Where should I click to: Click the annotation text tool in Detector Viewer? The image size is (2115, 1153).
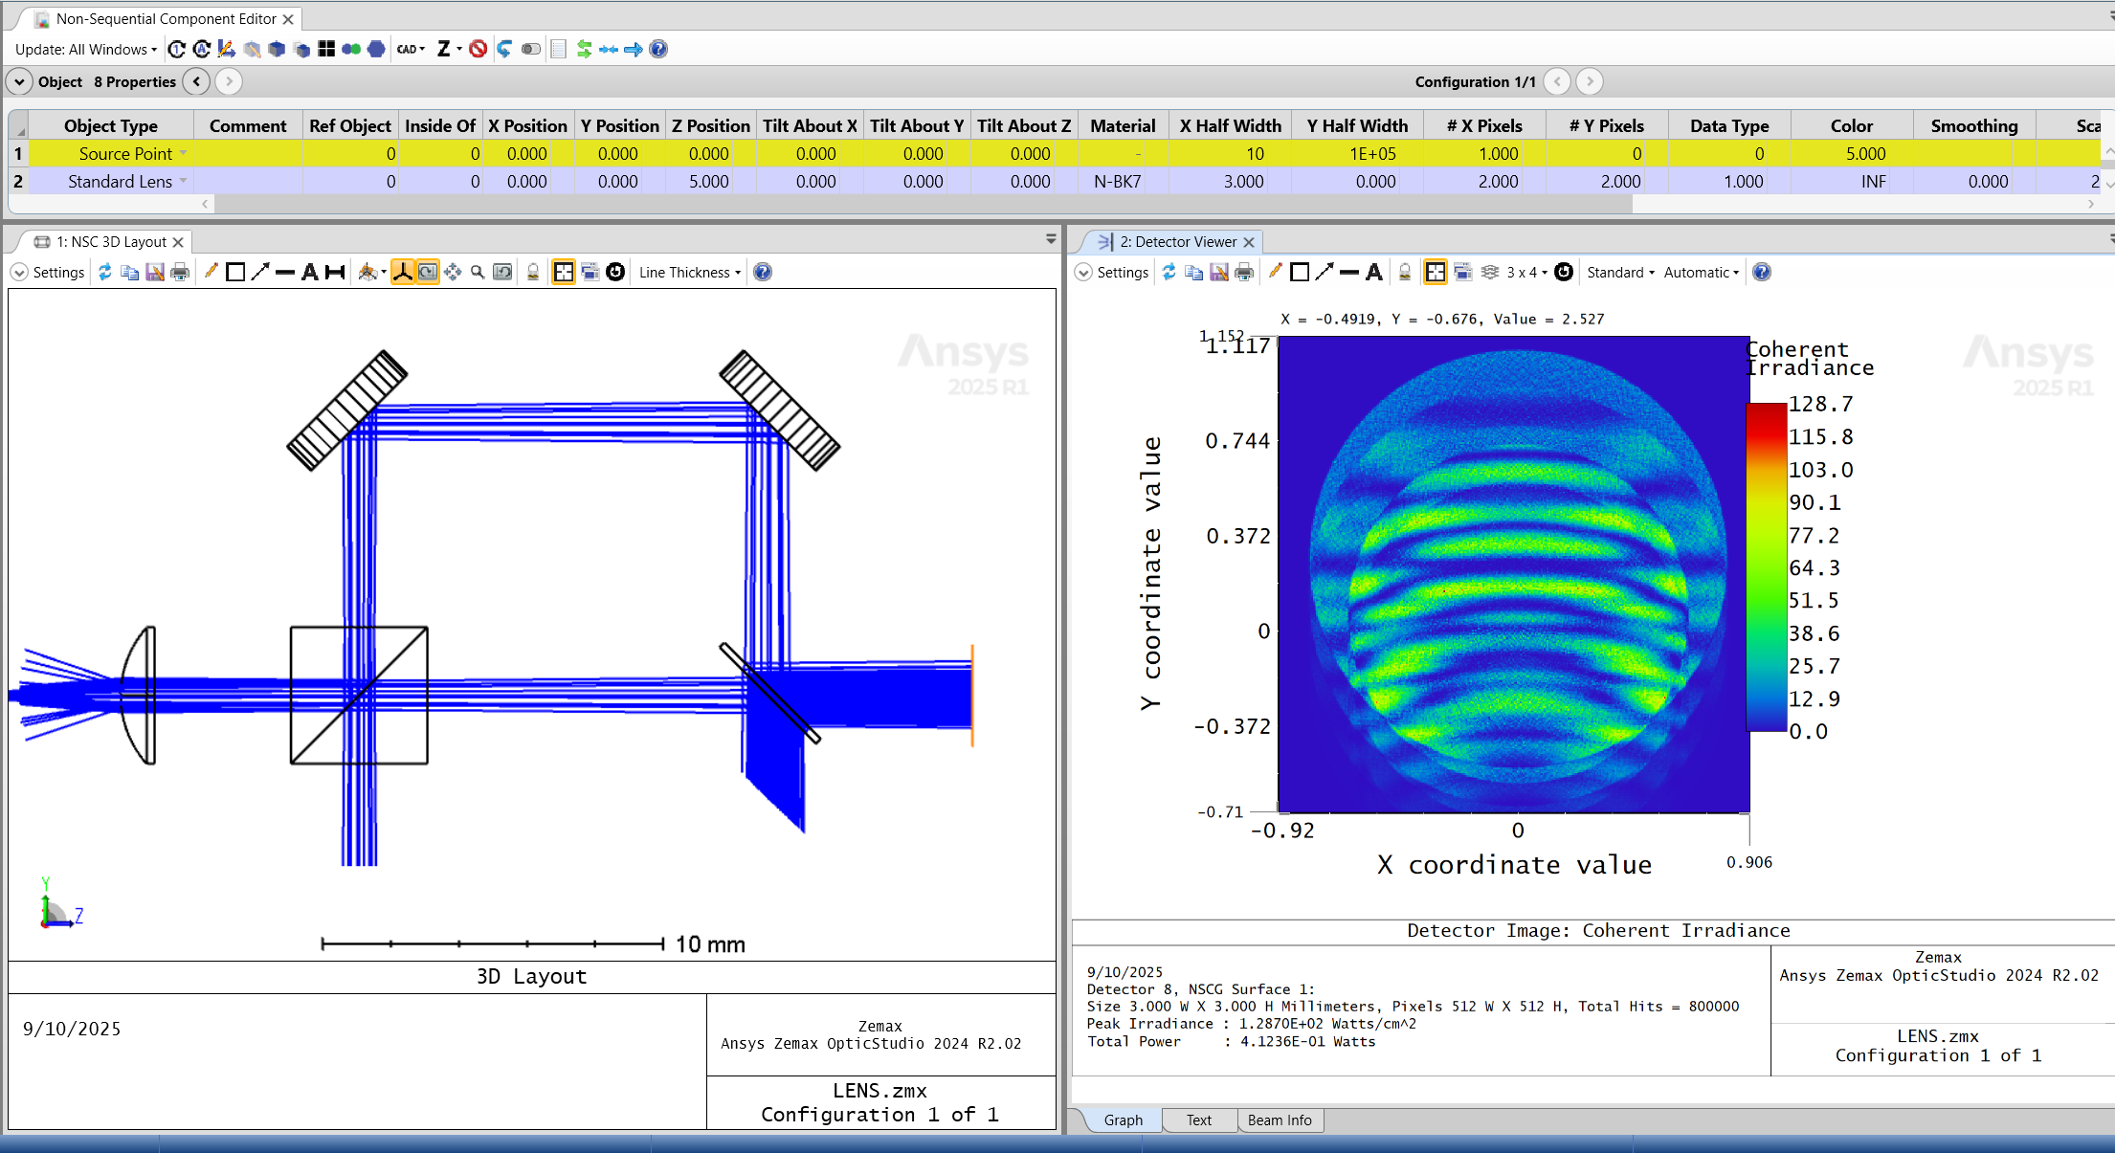pyautogui.click(x=1373, y=272)
